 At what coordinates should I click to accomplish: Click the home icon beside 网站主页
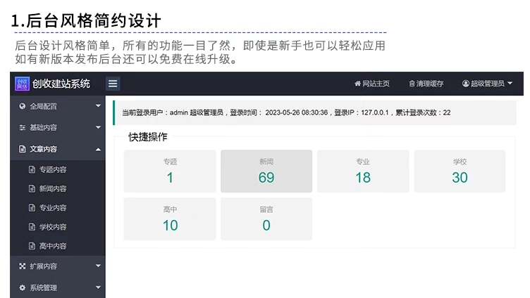(x=357, y=84)
